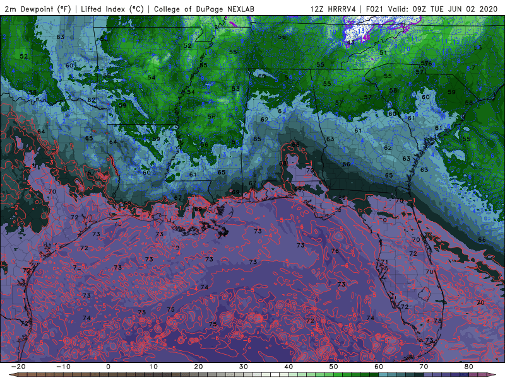Click the dewpoint value 53 on the map
505x378 pixels.
[x=235, y=88]
